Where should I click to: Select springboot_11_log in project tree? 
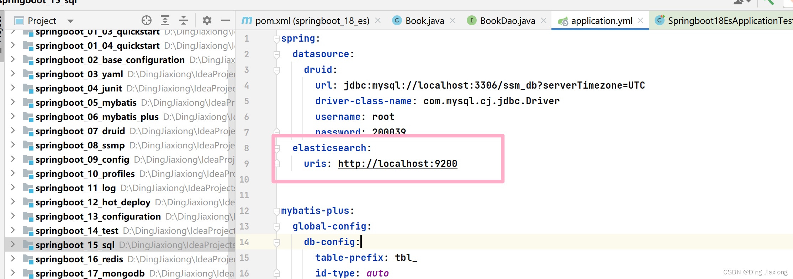click(x=76, y=188)
